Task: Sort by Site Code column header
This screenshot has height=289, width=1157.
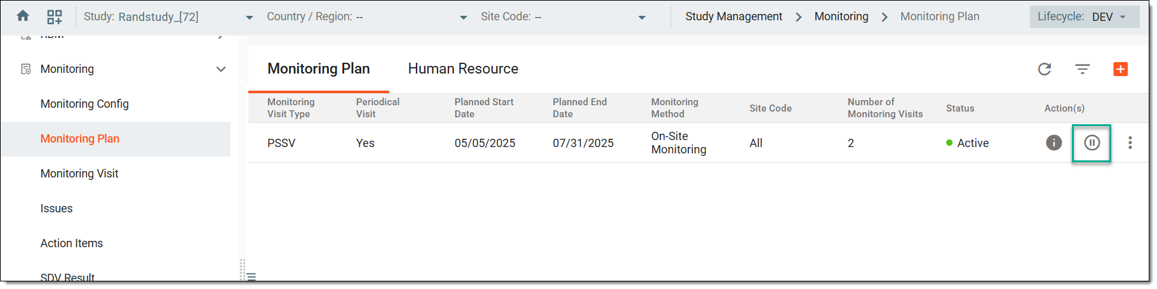Action: (x=770, y=108)
